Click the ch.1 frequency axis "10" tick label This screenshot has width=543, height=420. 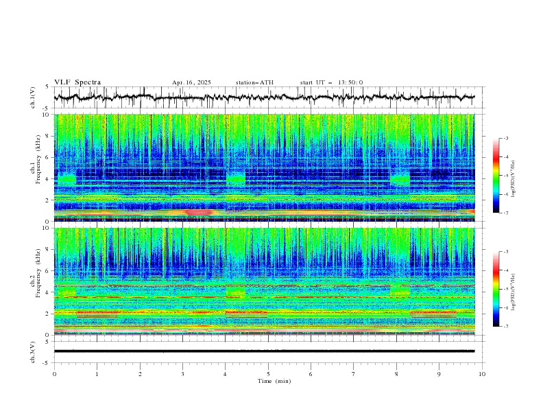coord(47,115)
